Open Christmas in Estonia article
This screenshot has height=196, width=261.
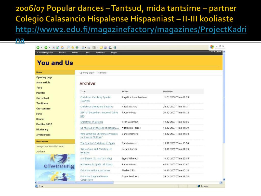coord(92,122)
